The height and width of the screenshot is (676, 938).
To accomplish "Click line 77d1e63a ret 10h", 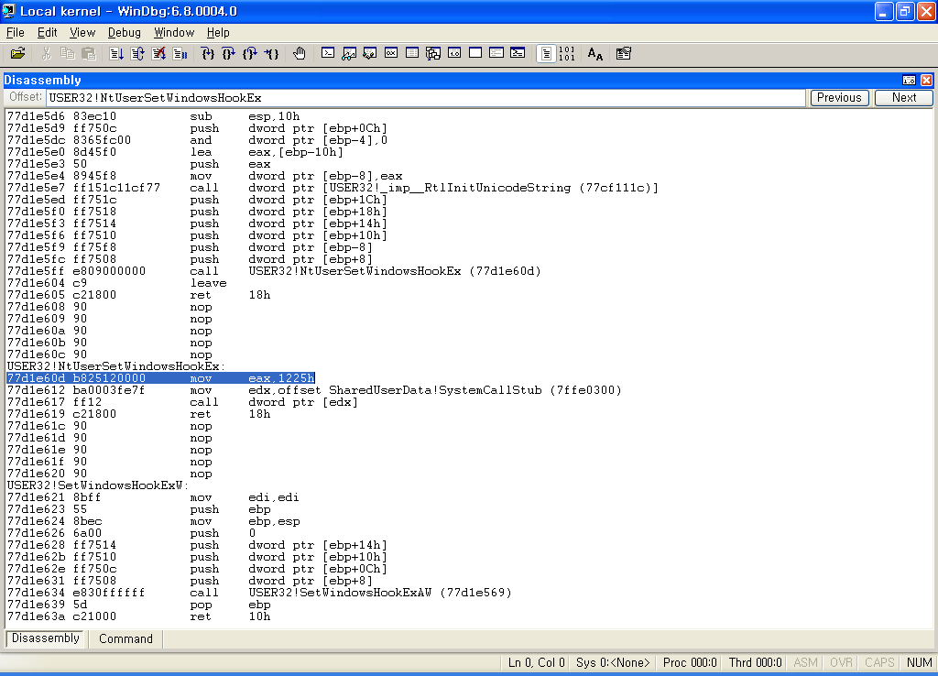I will tap(139, 616).
